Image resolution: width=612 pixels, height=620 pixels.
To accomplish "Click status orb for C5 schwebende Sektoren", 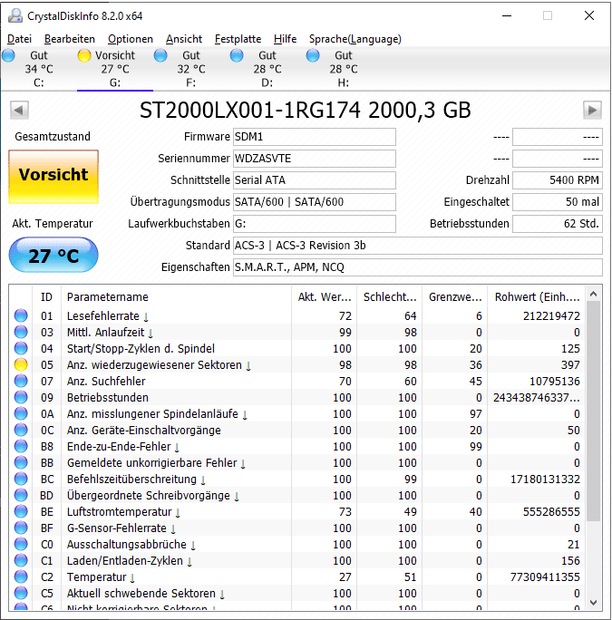I will coord(21,593).
